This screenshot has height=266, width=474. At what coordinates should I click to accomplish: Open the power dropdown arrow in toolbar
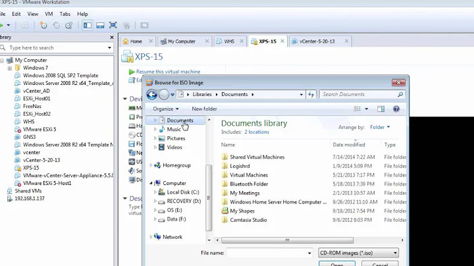tap(9, 26)
